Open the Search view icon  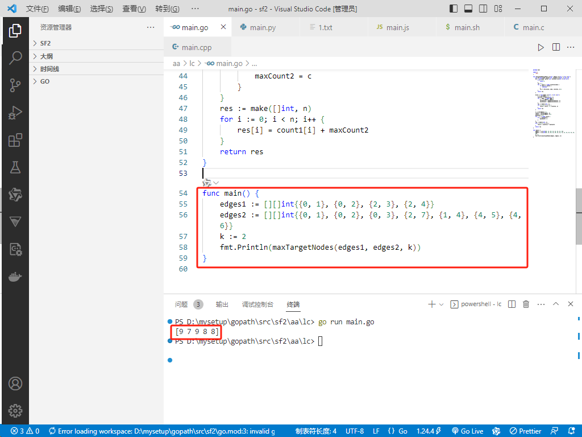click(x=15, y=57)
